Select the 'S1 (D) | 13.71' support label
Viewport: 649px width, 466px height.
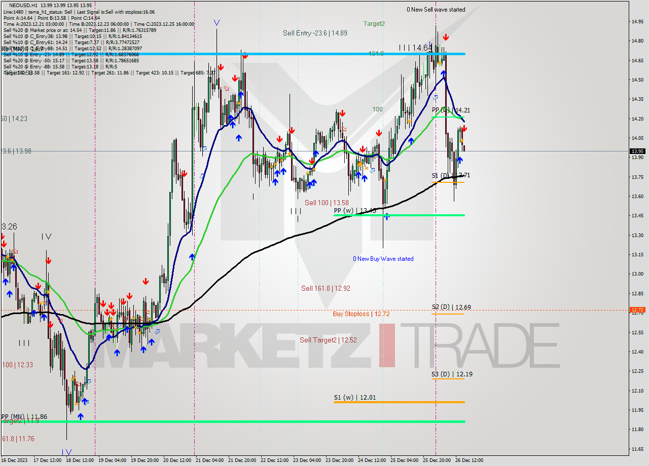coord(451,175)
